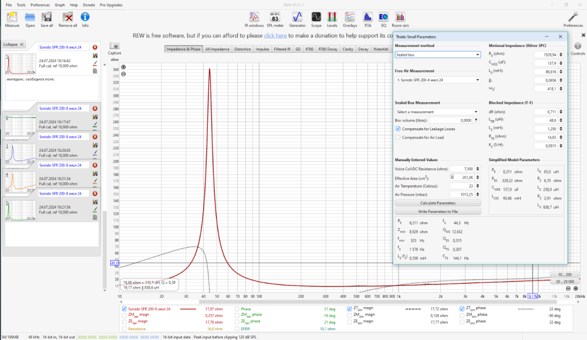Enable Compensate for Air Load checkbox
The image size is (587, 340).
point(398,137)
